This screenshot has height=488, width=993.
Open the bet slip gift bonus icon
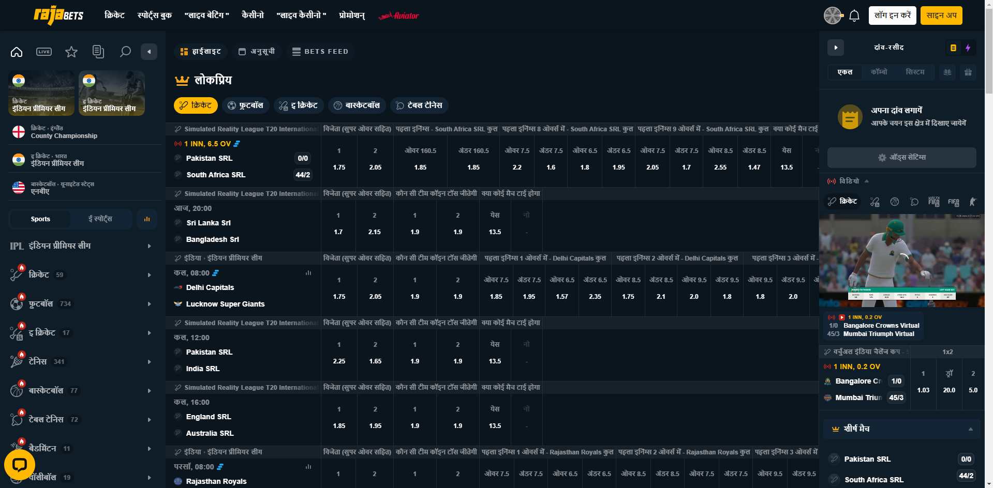coord(968,72)
